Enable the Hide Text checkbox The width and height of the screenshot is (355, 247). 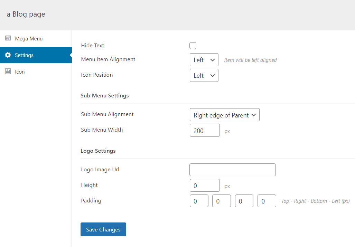point(193,46)
